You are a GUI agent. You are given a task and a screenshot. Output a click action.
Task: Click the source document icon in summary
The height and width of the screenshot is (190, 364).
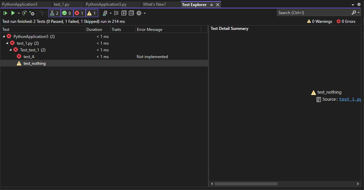[319, 99]
